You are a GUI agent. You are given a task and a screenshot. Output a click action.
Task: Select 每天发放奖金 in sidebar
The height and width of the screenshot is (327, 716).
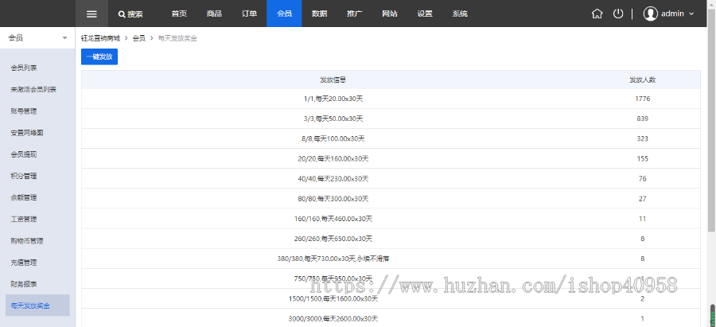[37, 306]
